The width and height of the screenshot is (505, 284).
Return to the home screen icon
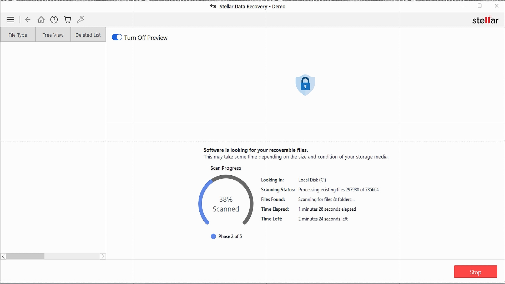41,20
